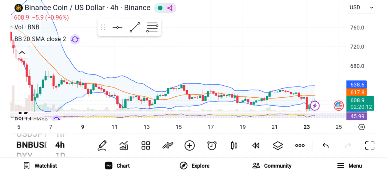Open the USD currency dropdown
The height and width of the screenshot is (174, 387).
pos(361,7)
